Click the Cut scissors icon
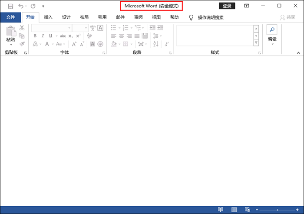 pos(22,28)
